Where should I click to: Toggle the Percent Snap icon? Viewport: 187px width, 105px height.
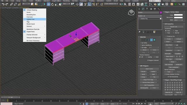click(x=93, y=4)
